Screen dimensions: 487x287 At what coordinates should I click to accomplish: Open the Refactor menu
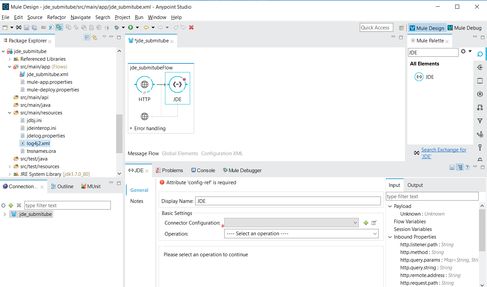pyautogui.click(x=57, y=17)
